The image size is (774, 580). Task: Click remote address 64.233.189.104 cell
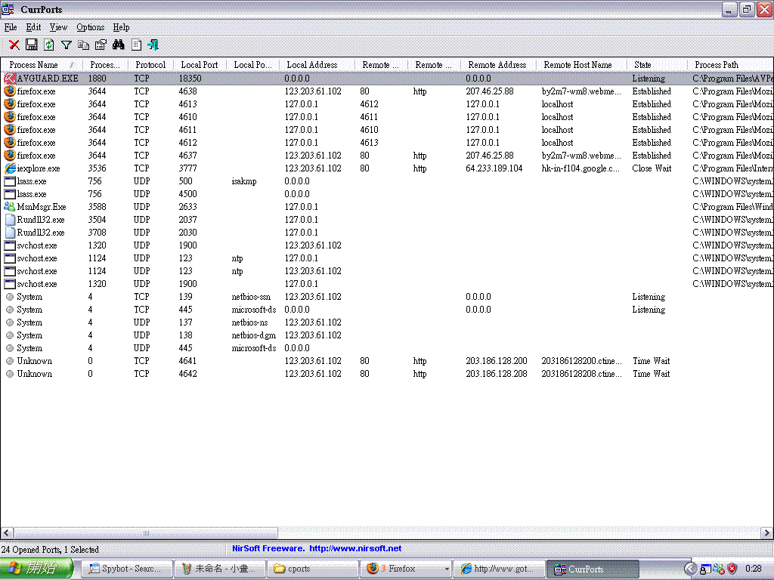coord(494,168)
